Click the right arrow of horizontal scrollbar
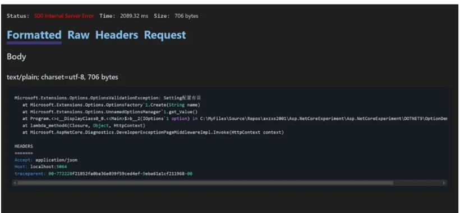Screen dimensions: 460x213 (444, 183)
